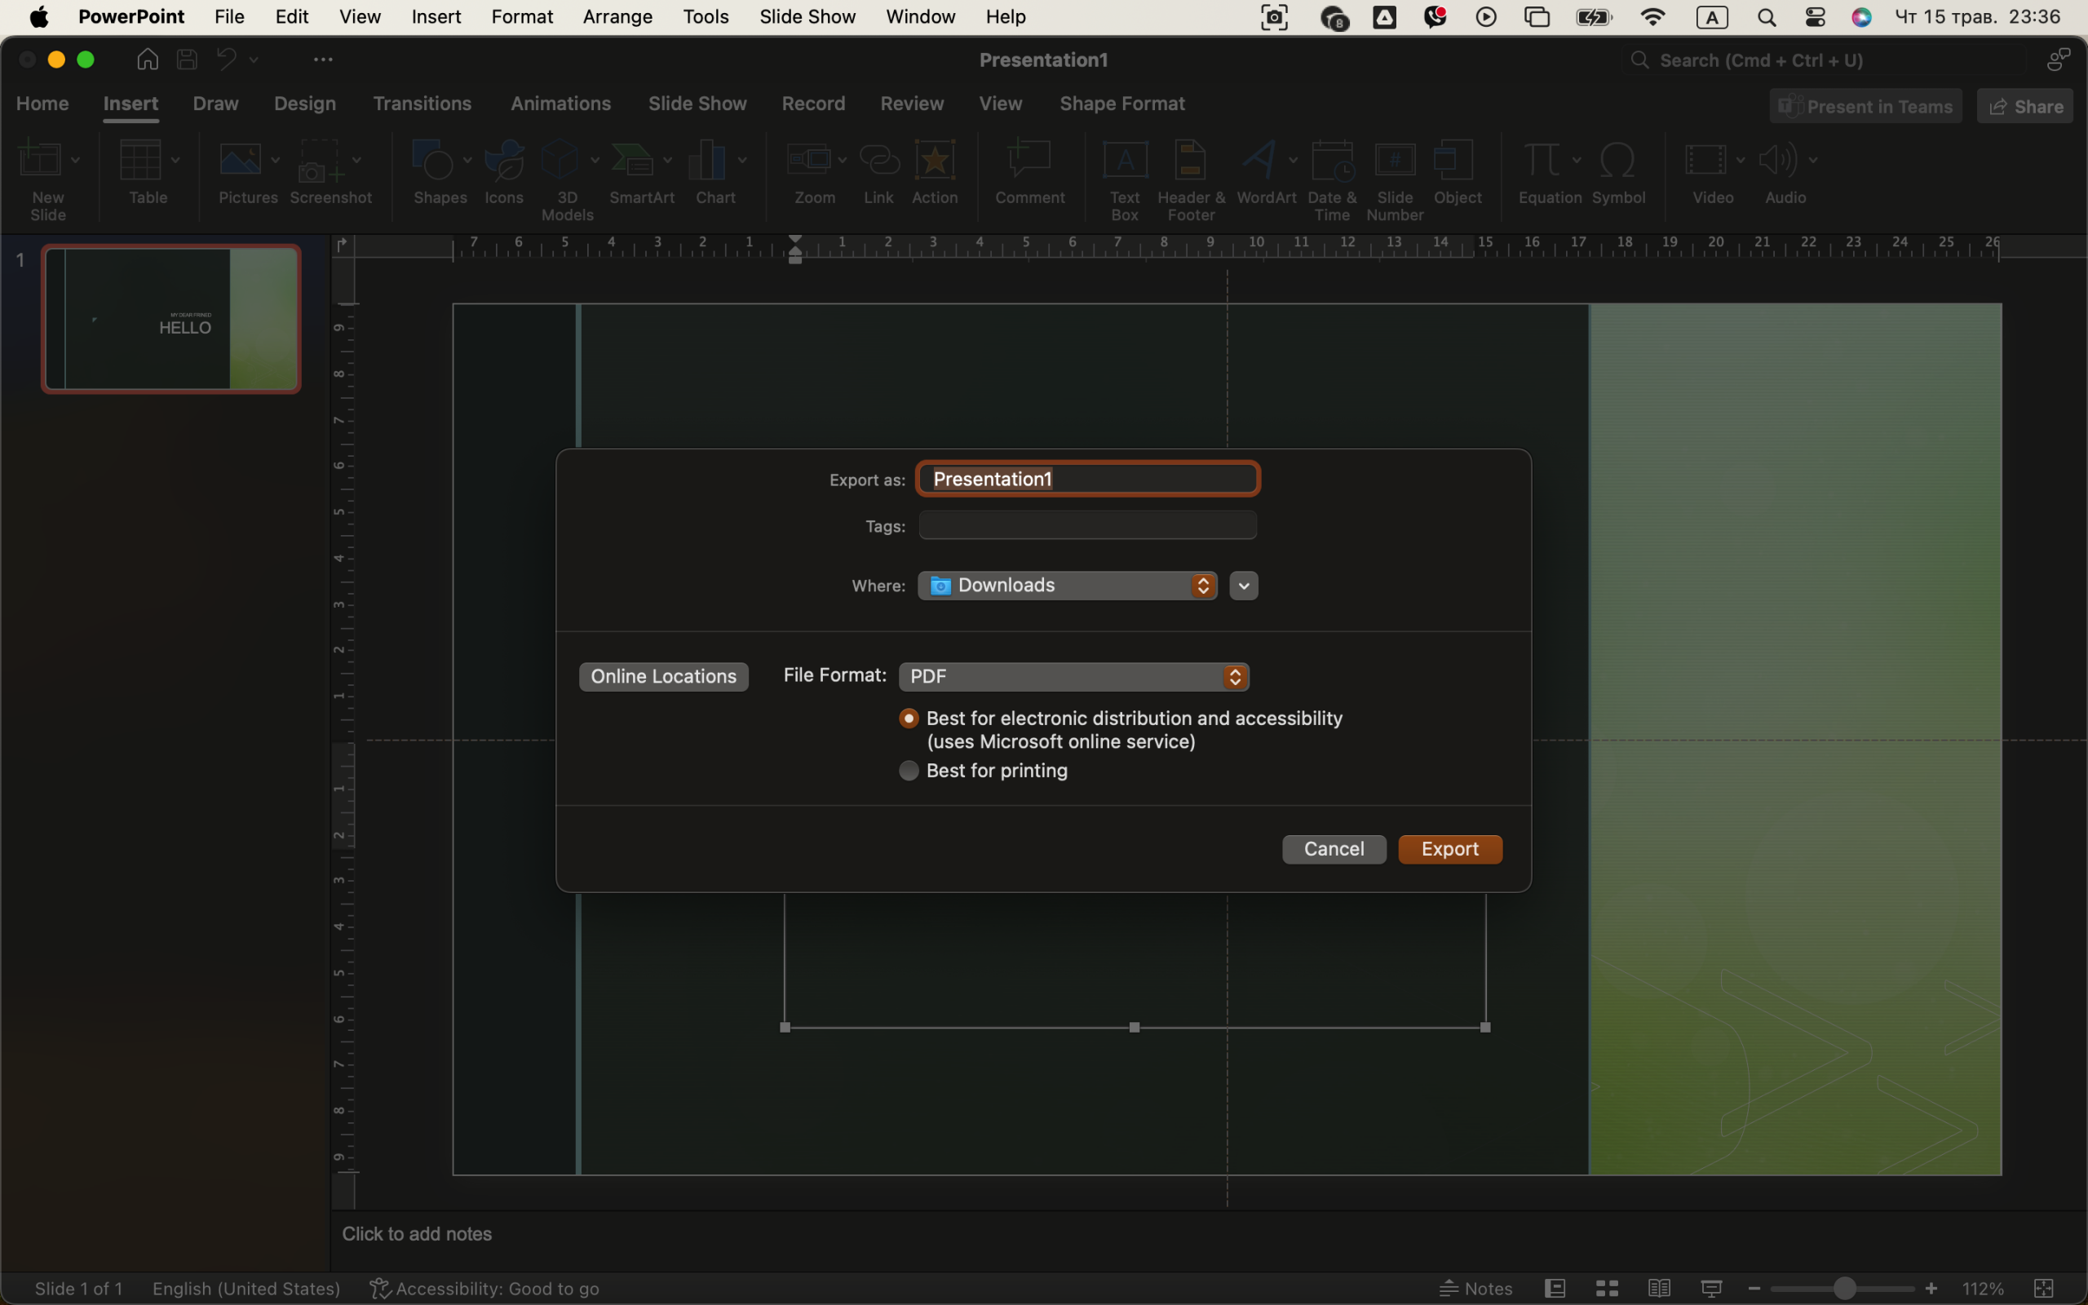The height and width of the screenshot is (1305, 2088).
Task: Click the Cancel button
Action: (1334, 849)
